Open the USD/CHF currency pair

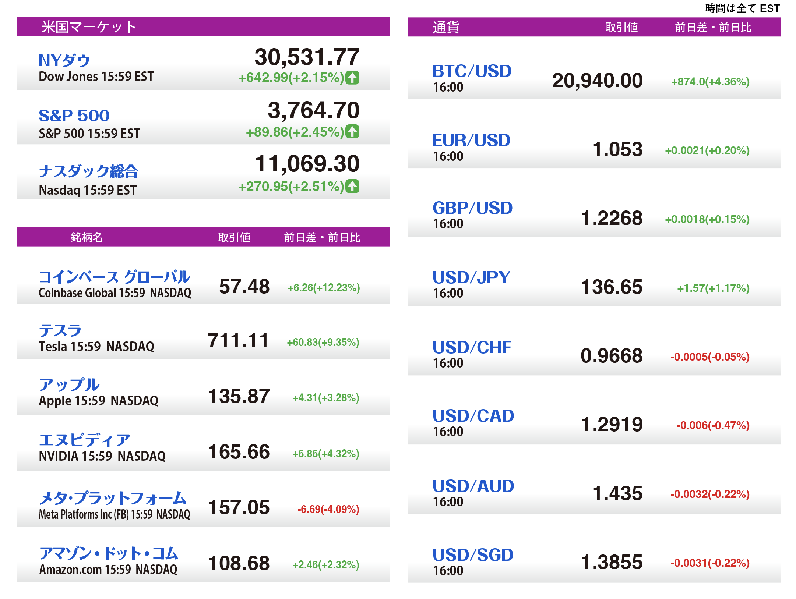(472, 347)
